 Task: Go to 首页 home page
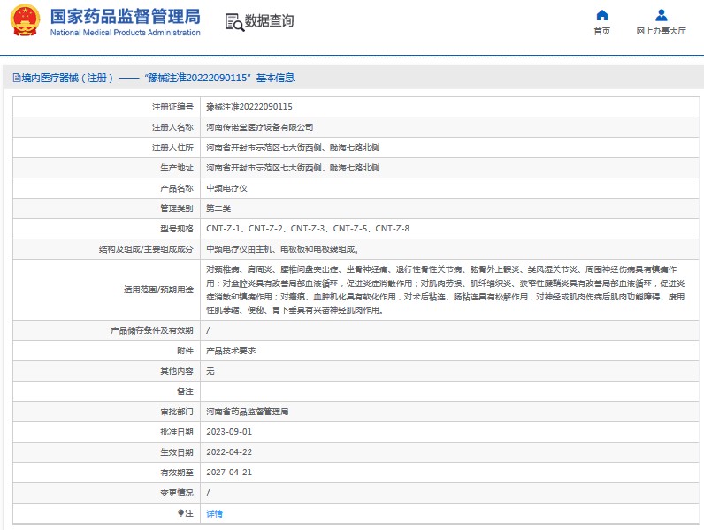[601, 31]
